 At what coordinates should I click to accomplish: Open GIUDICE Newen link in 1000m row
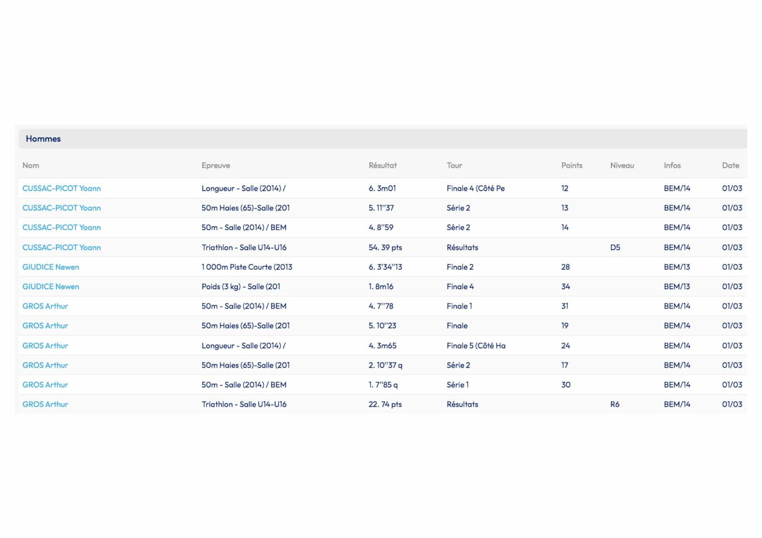(x=50, y=267)
